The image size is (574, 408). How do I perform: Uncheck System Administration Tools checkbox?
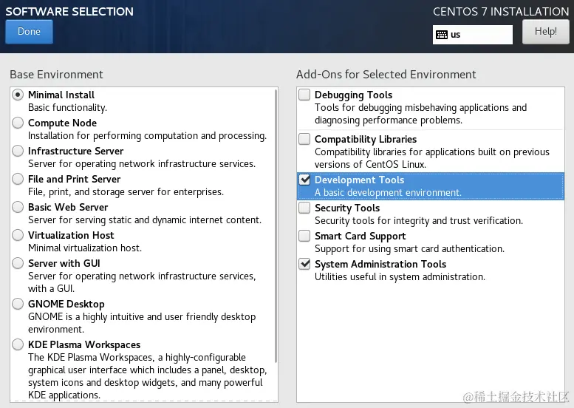point(304,264)
